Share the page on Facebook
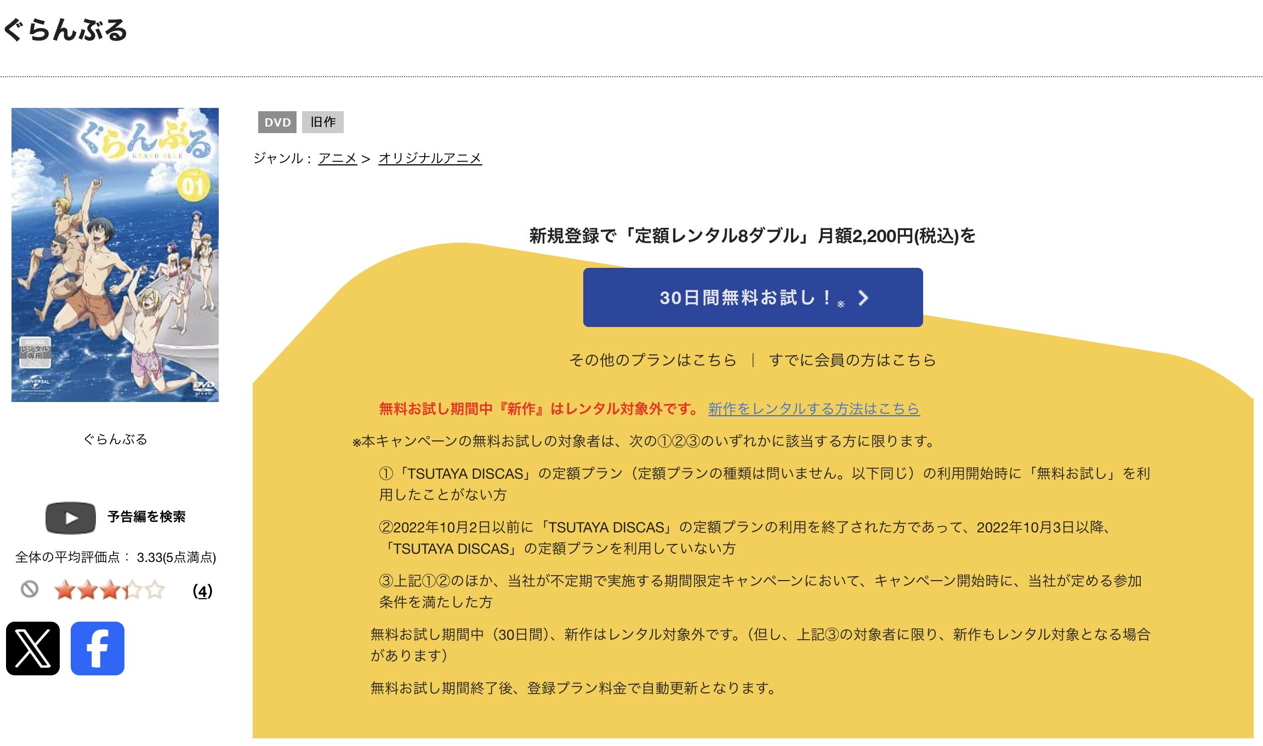The width and height of the screenshot is (1263, 746). [98, 649]
